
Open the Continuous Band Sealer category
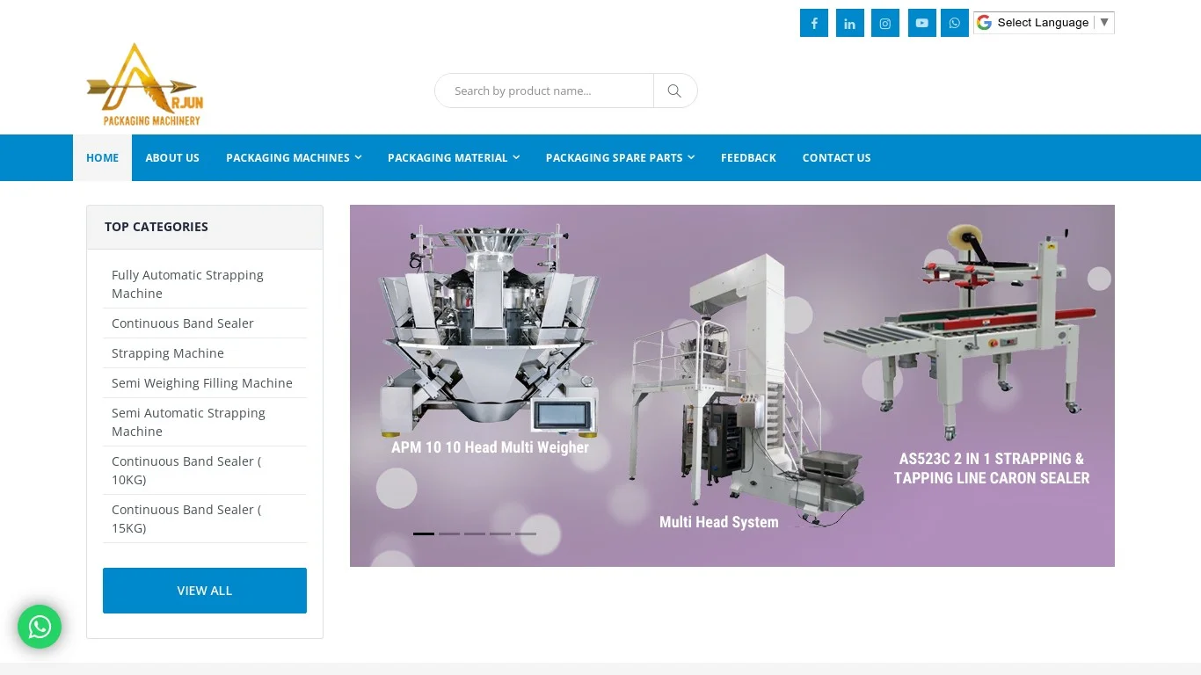tap(183, 323)
